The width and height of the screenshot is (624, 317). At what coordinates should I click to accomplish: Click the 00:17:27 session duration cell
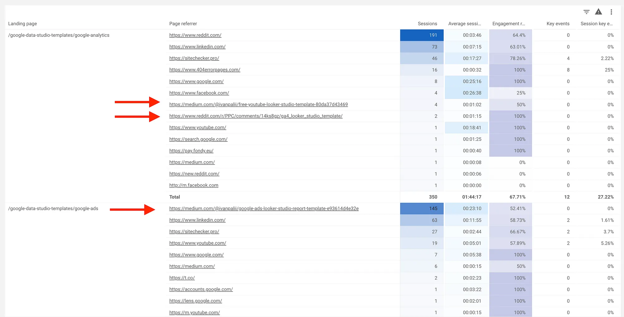pos(466,58)
